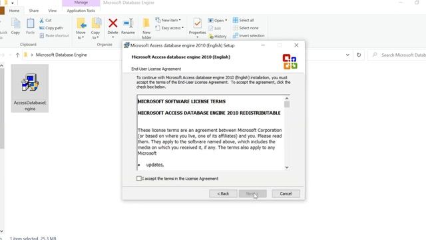This screenshot has height=240, width=426.
Task: Open the Share ribbon tab
Action: coord(34,11)
